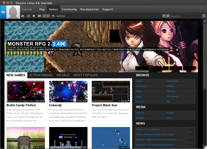Open the cart icon in toolbar

point(28,16)
